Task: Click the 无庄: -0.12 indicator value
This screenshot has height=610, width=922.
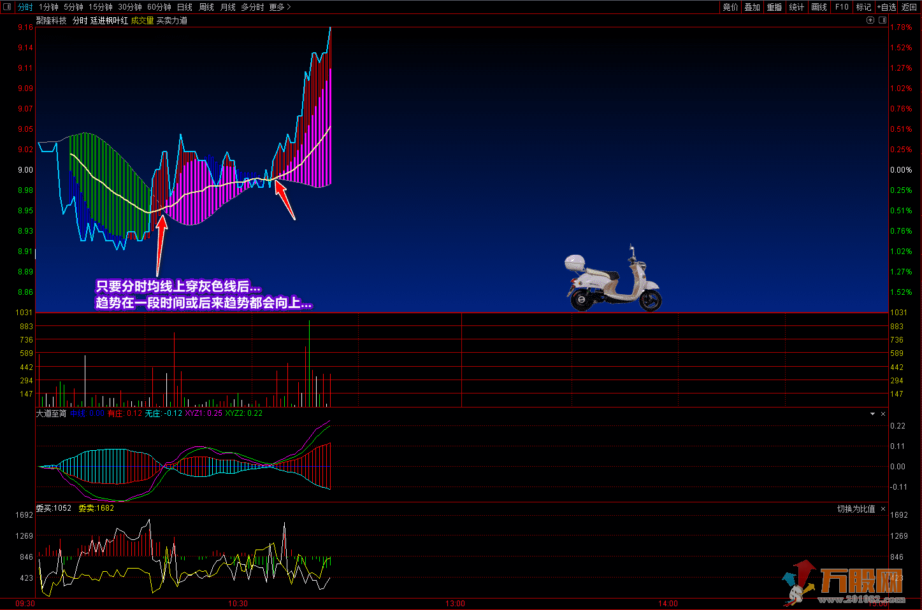Action: 164,413
